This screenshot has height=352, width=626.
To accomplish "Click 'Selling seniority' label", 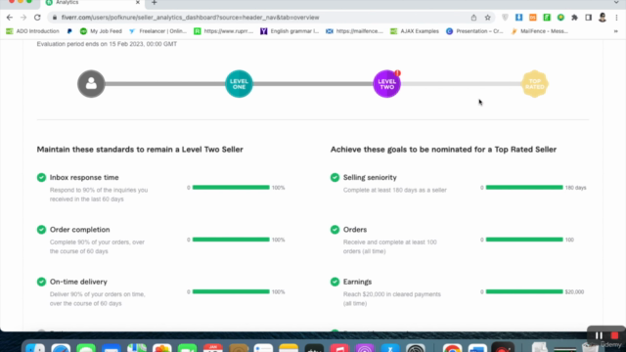I will [370, 177].
